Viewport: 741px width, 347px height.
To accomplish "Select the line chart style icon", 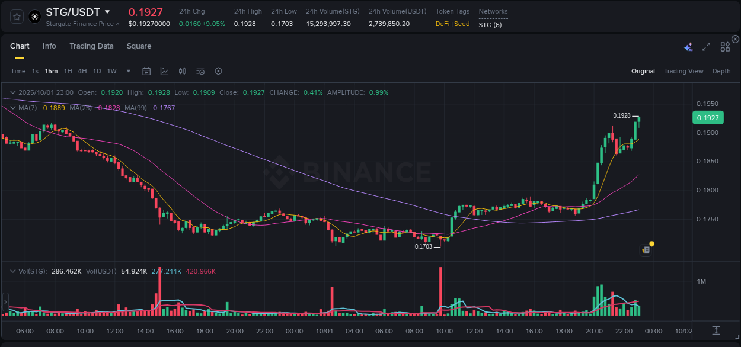I will [164, 71].
